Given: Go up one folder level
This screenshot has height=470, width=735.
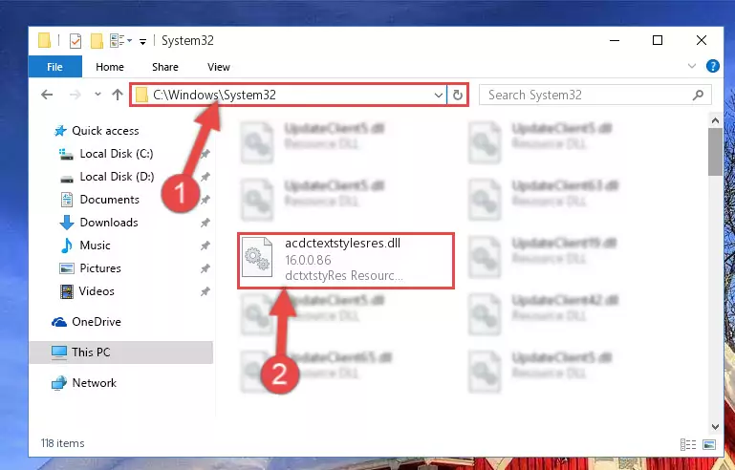Looking at the screenshot, I should pos(118,95).
